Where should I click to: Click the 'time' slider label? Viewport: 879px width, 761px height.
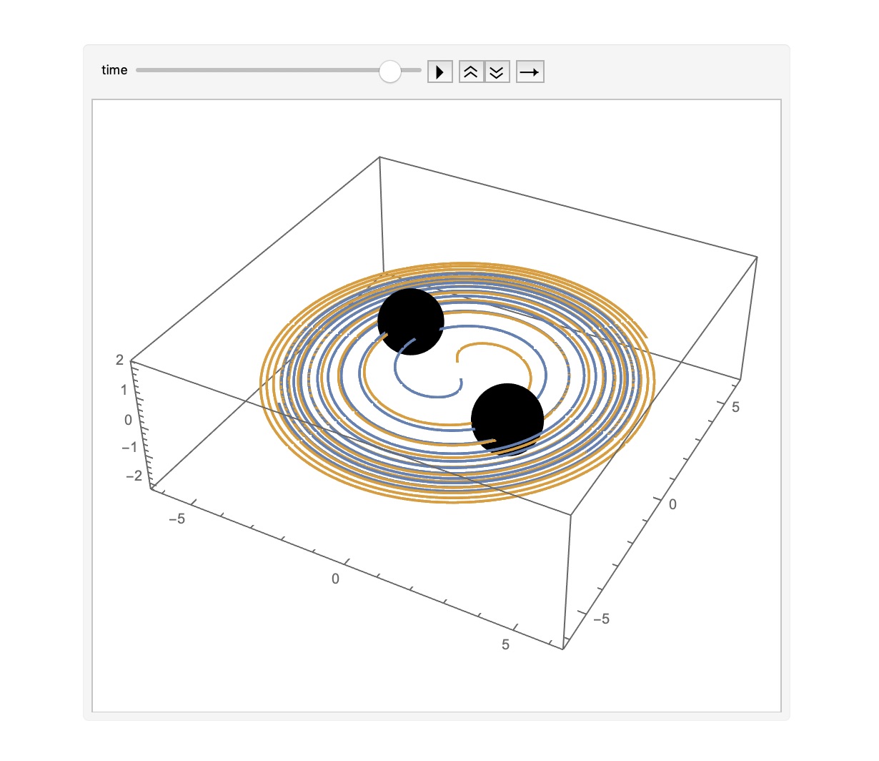coord(114,70)
